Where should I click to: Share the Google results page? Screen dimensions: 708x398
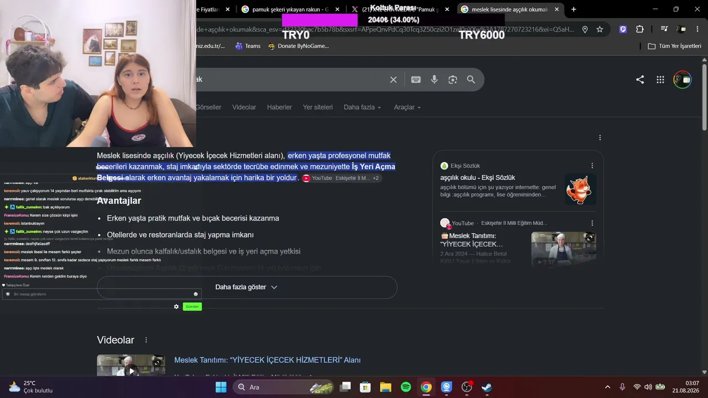click(640, 80)
